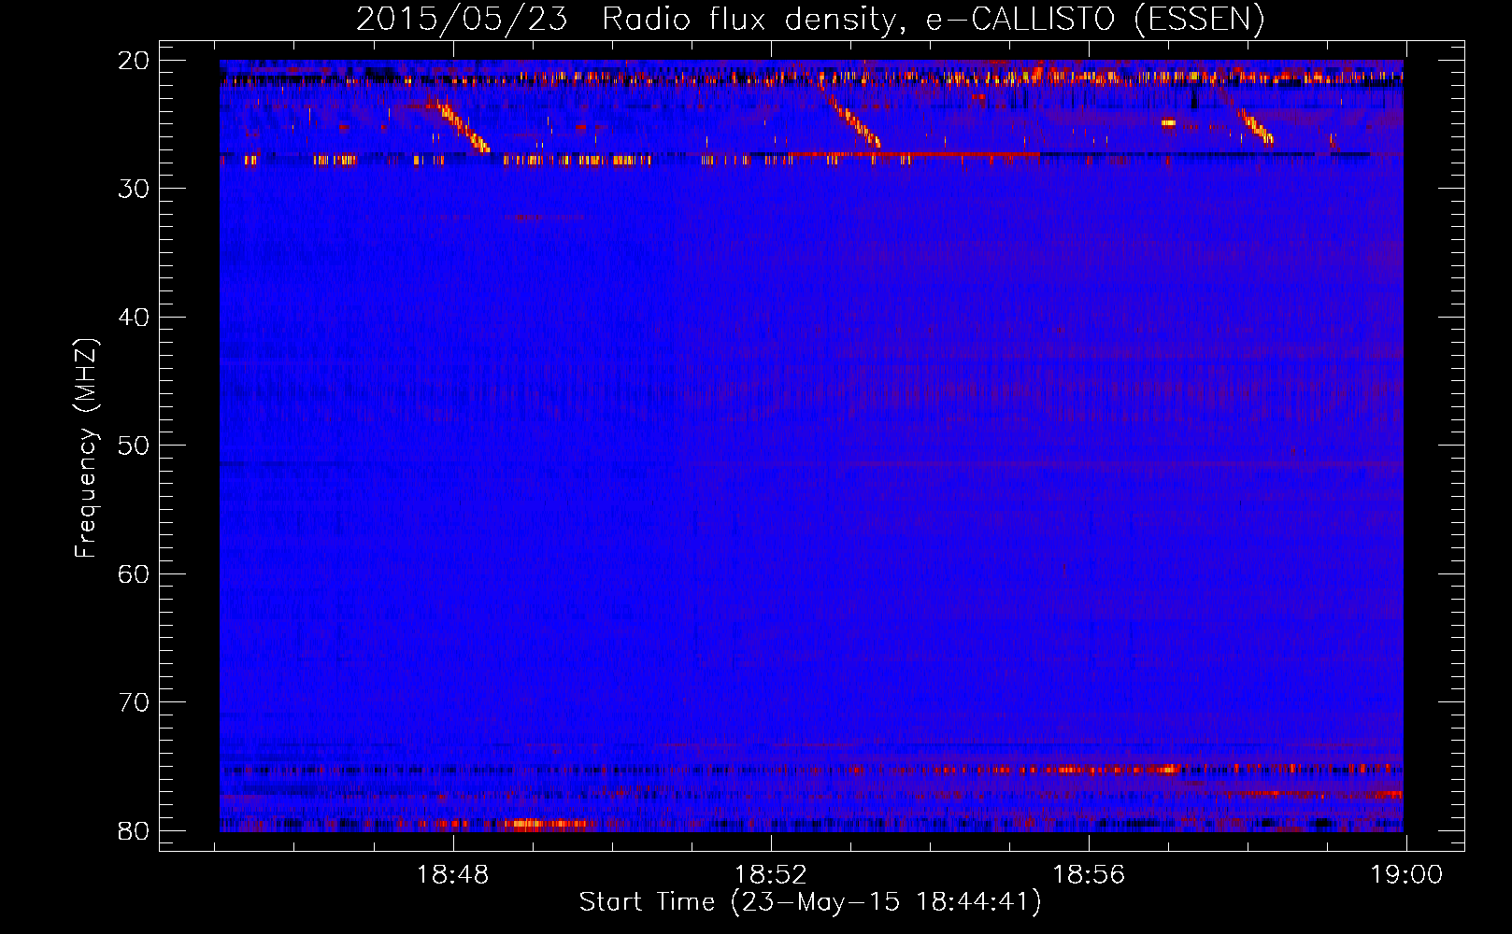Click the first drifting burst near 18:48
The width and height of the screenshot is (1512, 934).
click(462, 125)
